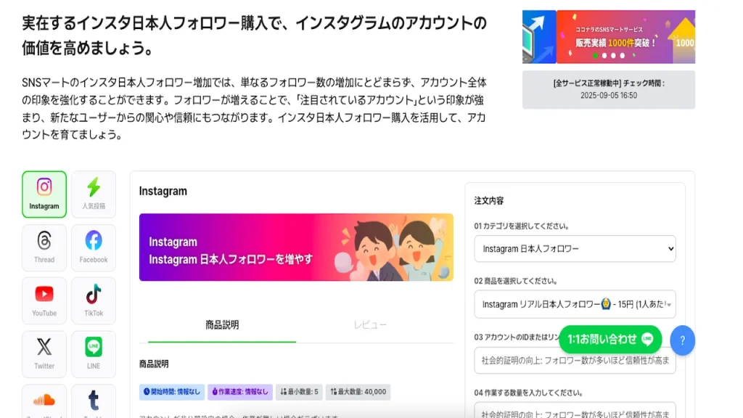Click the 開始時間: 情報なし badge

click(172, 392)
